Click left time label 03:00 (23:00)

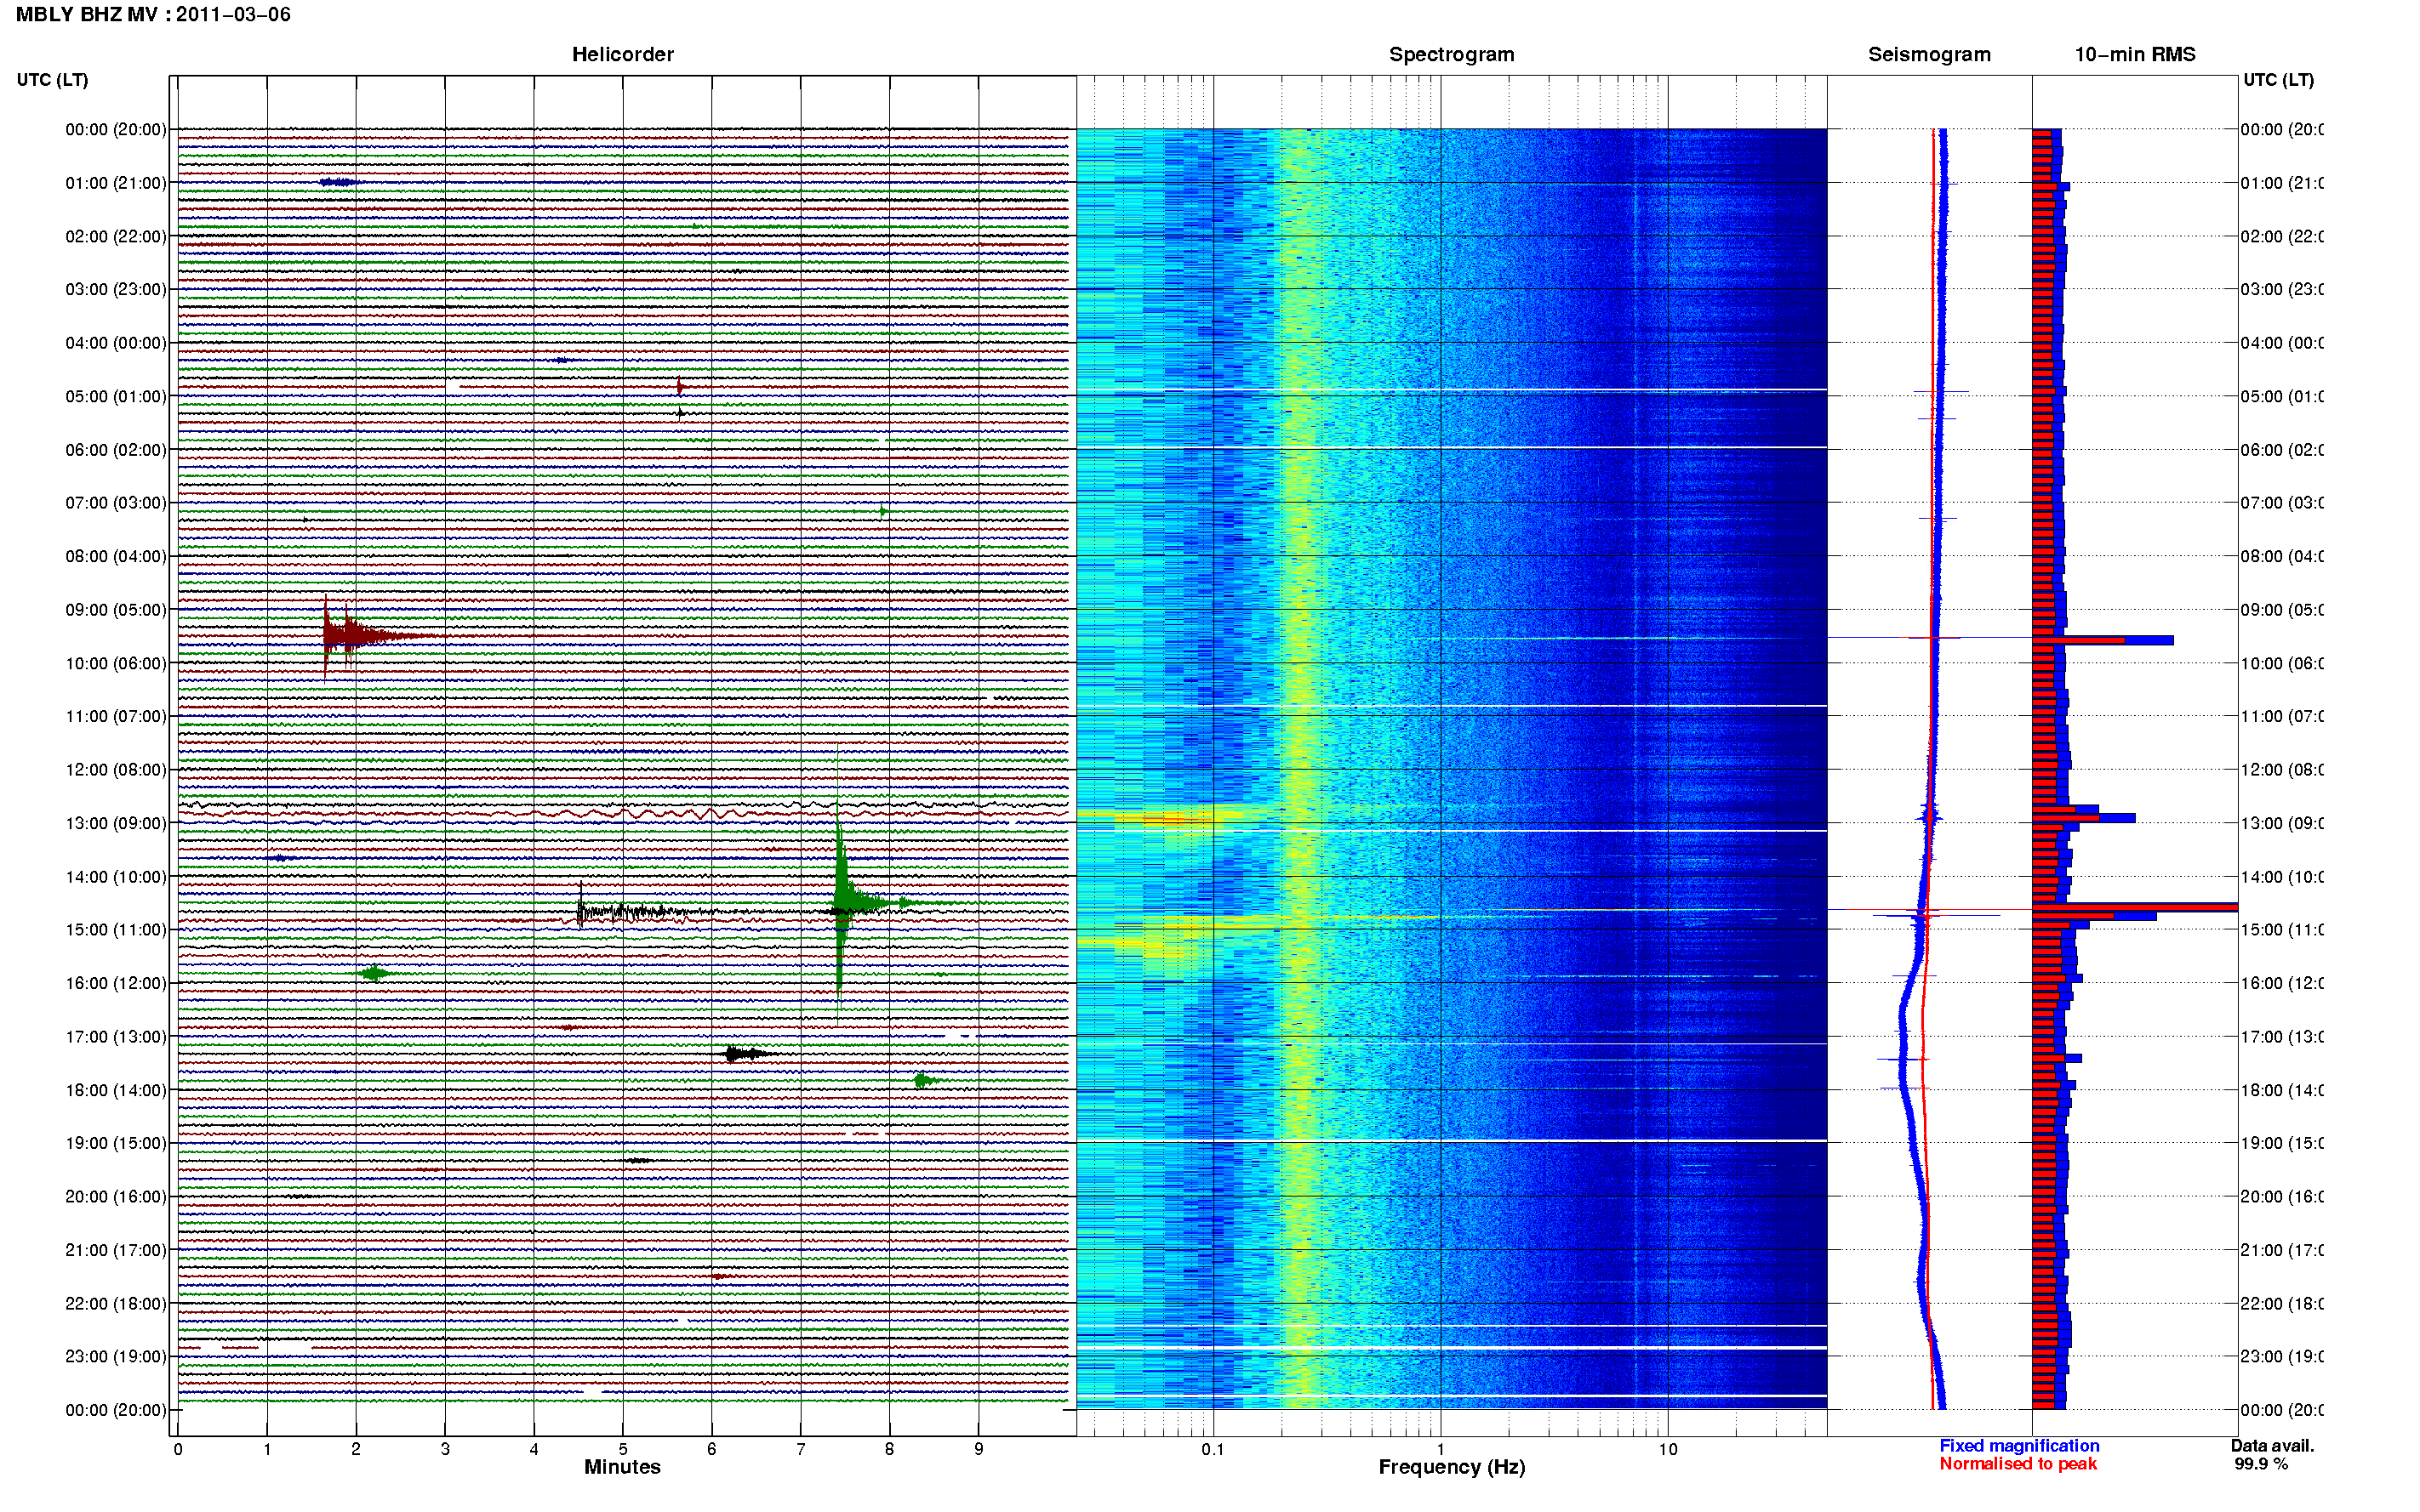tap(116, 289)
